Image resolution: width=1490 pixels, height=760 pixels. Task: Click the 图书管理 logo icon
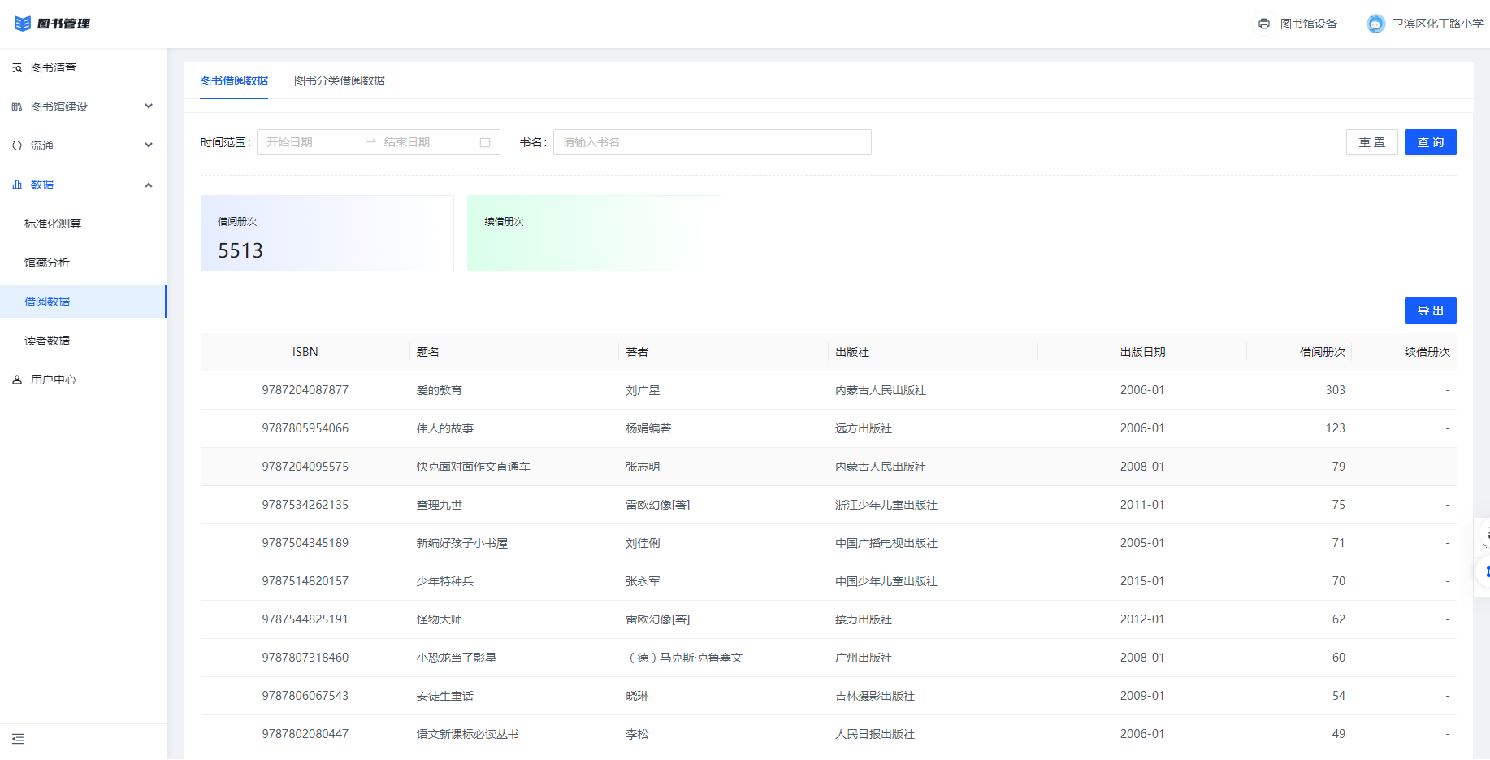click(x=22, y=24)
